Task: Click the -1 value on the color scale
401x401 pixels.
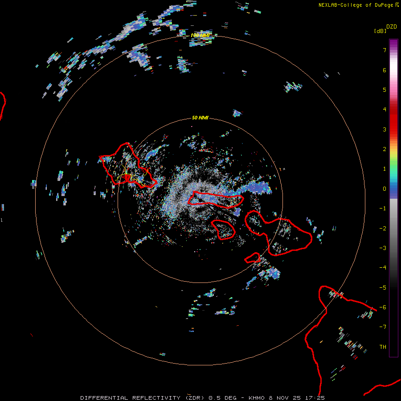Action: coord(383,209)
